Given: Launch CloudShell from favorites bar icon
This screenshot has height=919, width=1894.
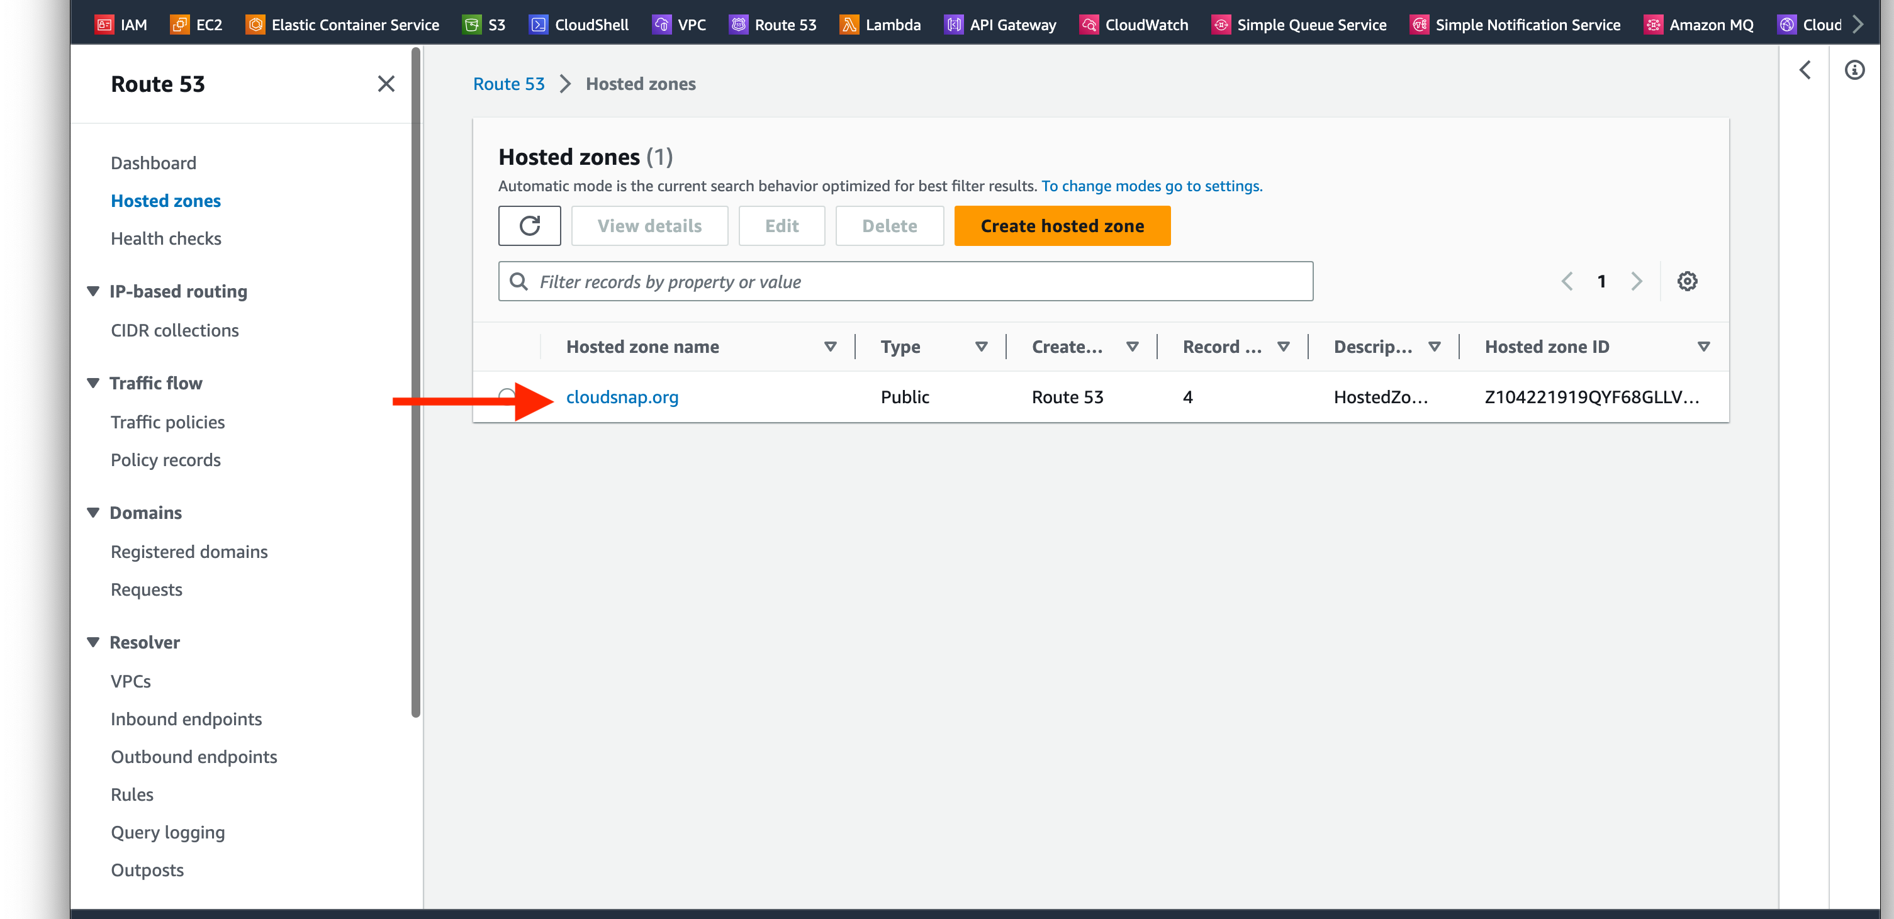Looking at the screenshot, I should 538,25.
